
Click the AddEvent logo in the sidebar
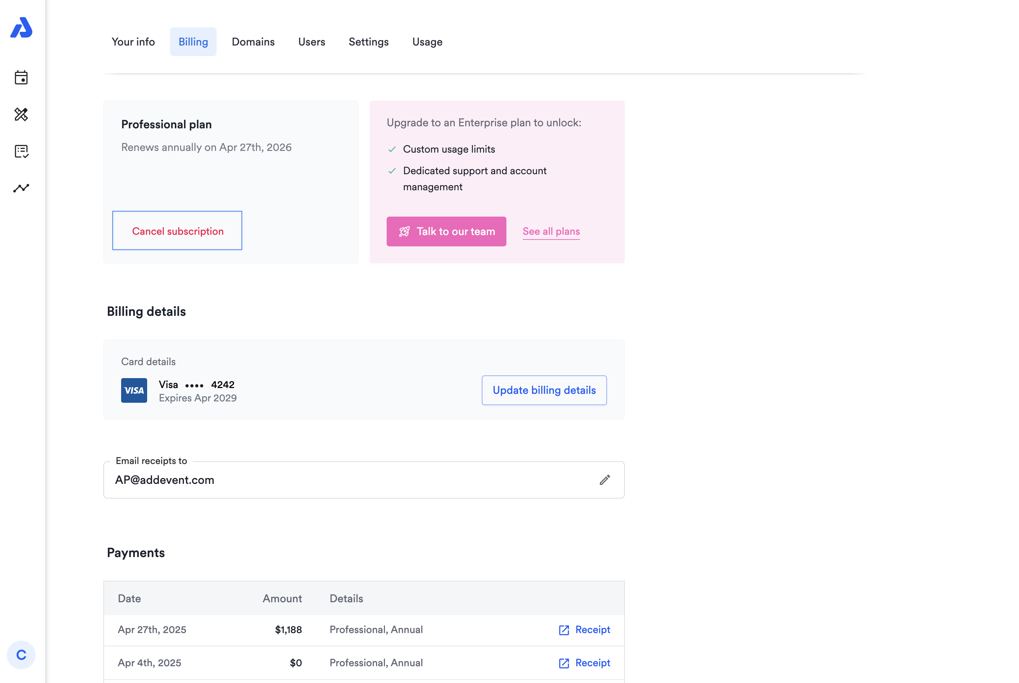pos(21,27)
